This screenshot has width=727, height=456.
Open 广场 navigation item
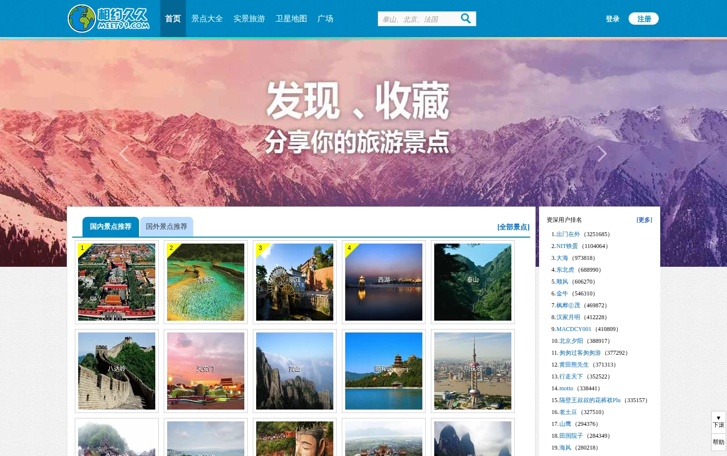(325, 18)
